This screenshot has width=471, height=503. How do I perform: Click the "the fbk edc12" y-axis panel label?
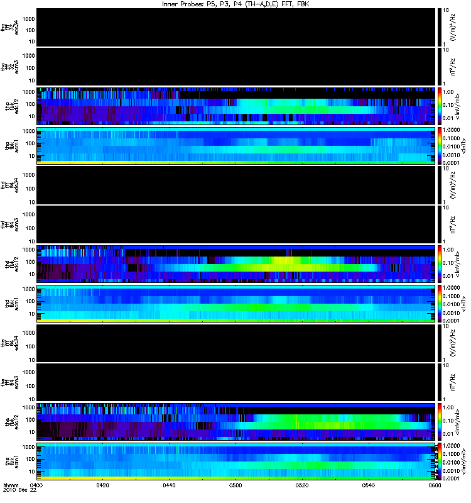(x=12, y=422)
